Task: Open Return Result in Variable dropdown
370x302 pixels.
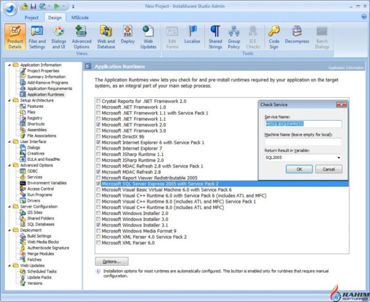Action: [x=339, y=158]
